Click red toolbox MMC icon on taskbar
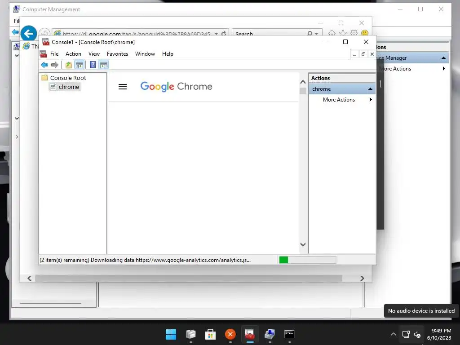The height and width of the screenshot is (345, 460). click(250, 334)
